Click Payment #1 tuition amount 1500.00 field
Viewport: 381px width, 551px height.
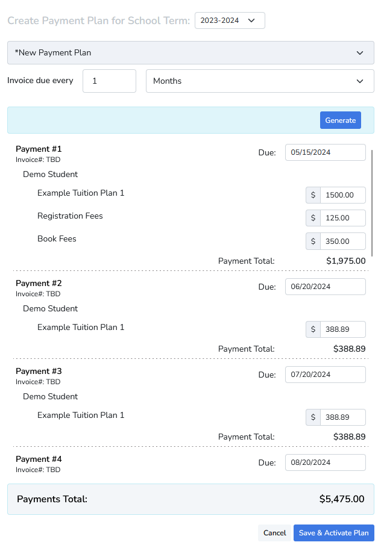[x=343, y=195]
